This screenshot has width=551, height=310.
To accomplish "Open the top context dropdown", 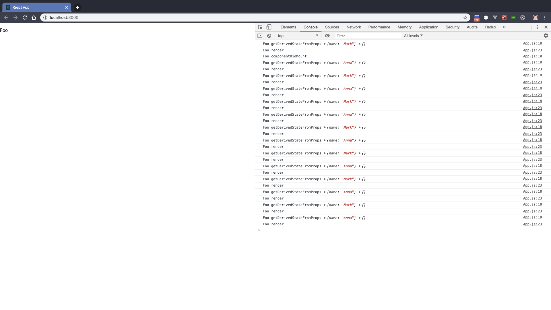I will [298, 36].
